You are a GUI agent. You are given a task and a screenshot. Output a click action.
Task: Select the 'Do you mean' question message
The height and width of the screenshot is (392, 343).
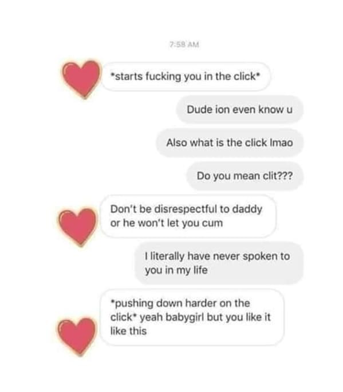tap(245, 176)
